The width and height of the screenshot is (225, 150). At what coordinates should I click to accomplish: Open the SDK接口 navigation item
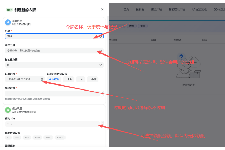(x=219, y=9)
